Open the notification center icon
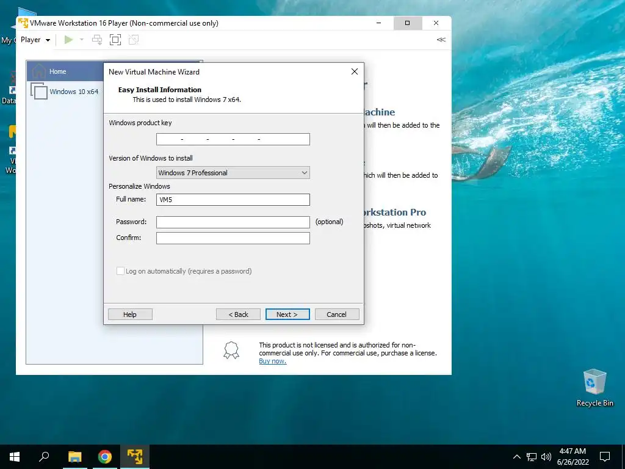 coord(605,457)
